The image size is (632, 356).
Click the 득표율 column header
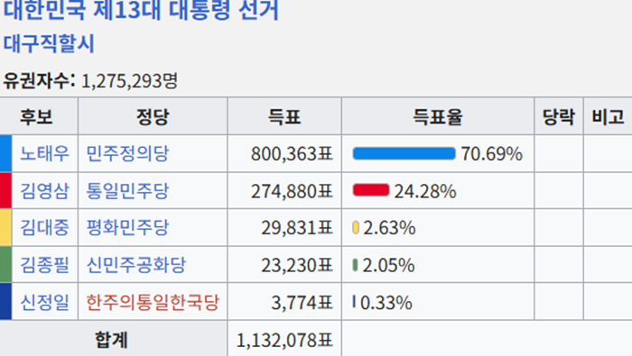point(438,116)
